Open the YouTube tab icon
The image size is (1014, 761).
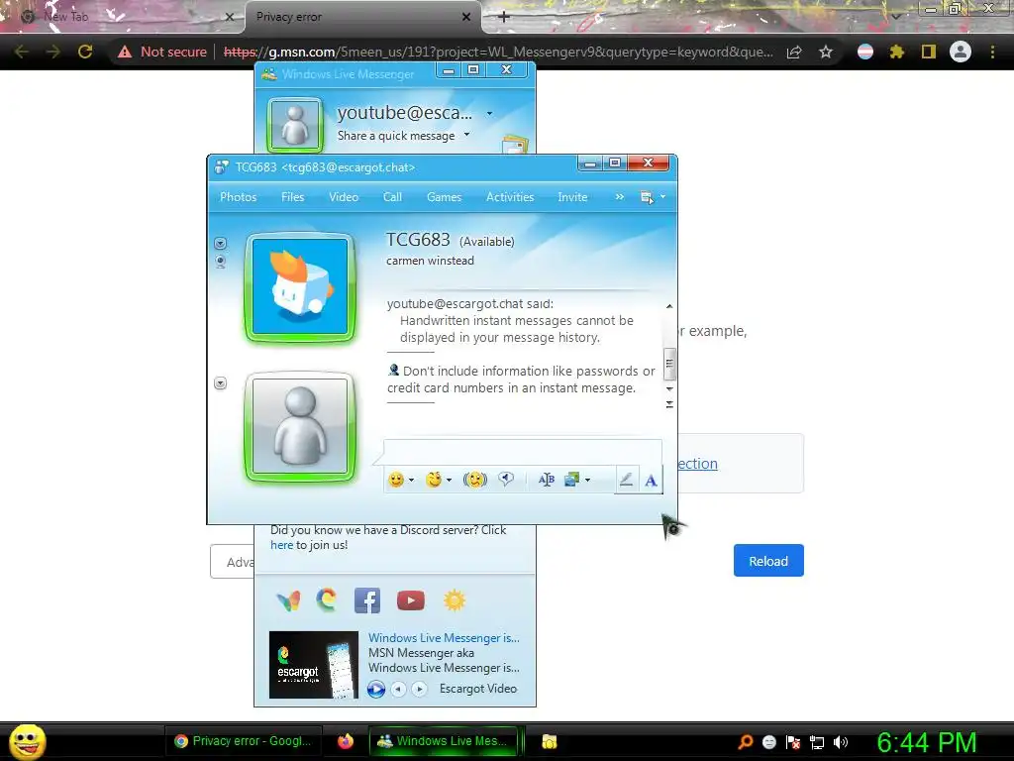click(x=411, y=600)
